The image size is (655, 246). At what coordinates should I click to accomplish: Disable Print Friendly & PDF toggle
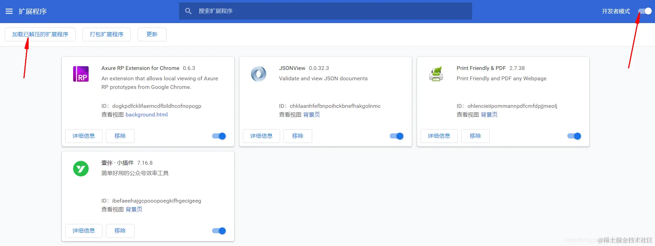click(574, 136)
